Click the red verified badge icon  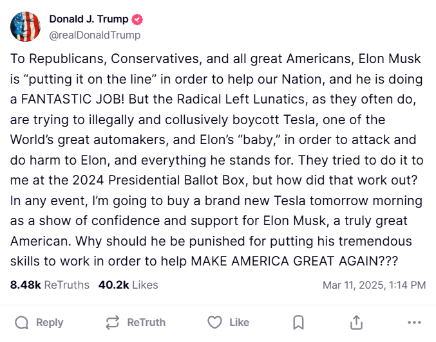(x=138, y=20)
